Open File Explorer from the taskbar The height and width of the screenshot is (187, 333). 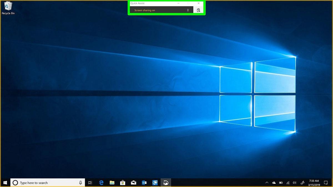pos(112,182)
